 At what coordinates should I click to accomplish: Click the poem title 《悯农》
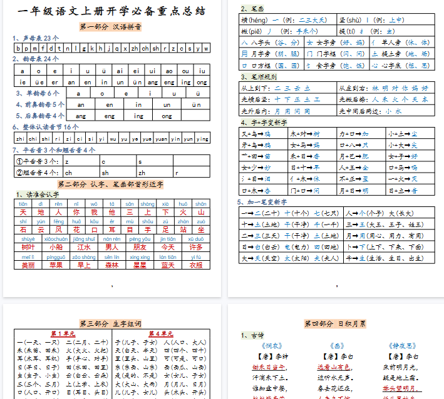click(272, 346)
